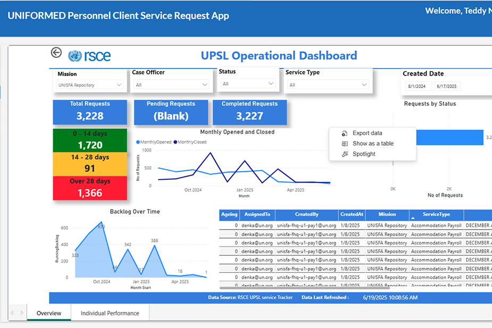The height and width of the screenshot is (328, 492).
Task: Click the 14 - 28 days yellow card
Action: [90, 164]
